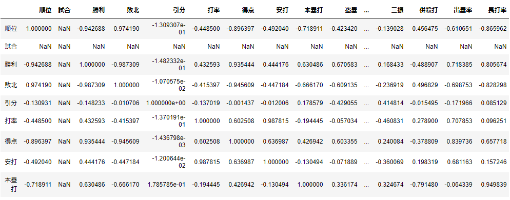Select cell -0.460831
The image size is (510, 200).
[x=389, y=121]
